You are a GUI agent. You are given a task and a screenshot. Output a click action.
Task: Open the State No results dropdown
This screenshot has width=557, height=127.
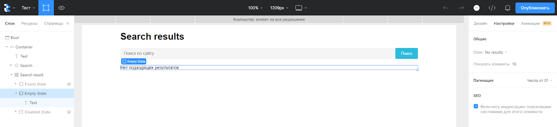[496, 53]
